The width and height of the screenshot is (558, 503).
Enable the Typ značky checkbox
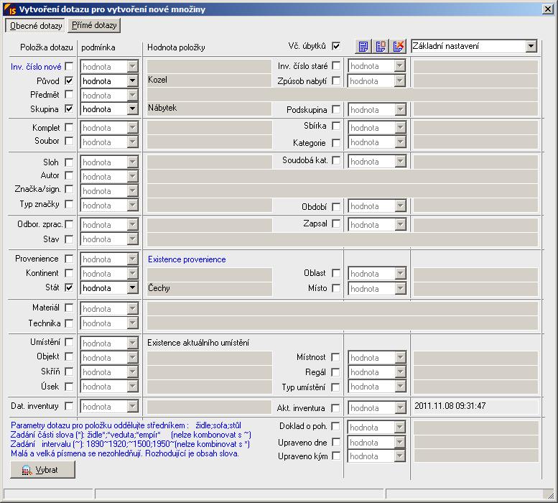(69, 204)
